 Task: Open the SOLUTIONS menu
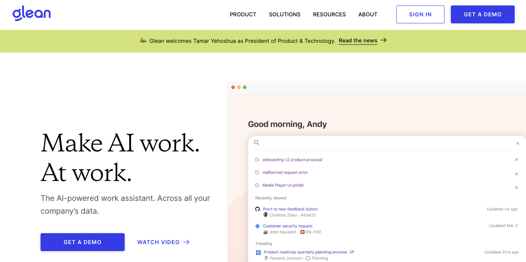click(285, 14)
